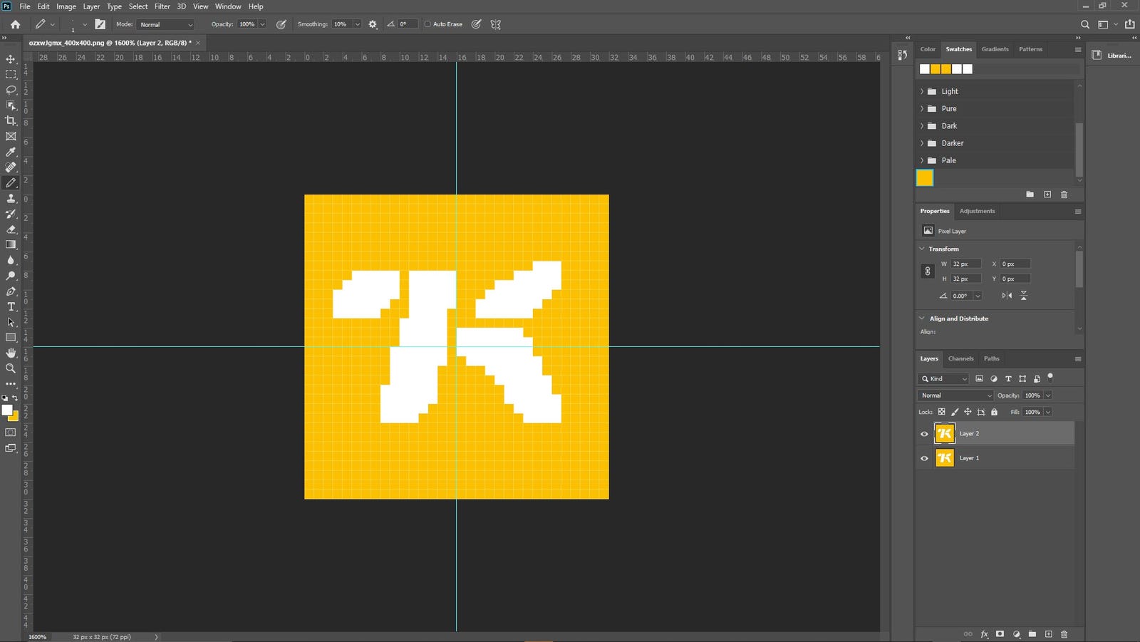This screenshot has height=642, width=1140.
Task: Open layer Fill percentage dropdown arrow
Action: coord(1047,412)
